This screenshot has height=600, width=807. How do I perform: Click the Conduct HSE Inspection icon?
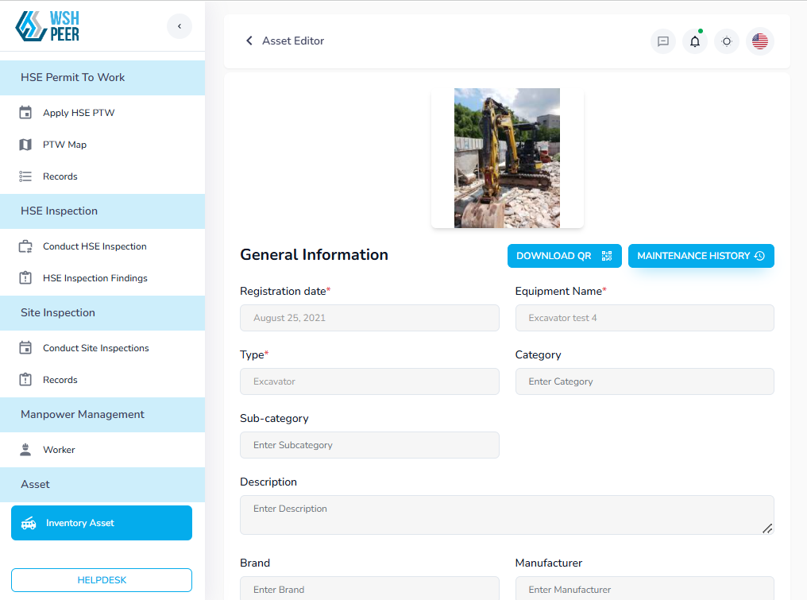coord(25,246)
